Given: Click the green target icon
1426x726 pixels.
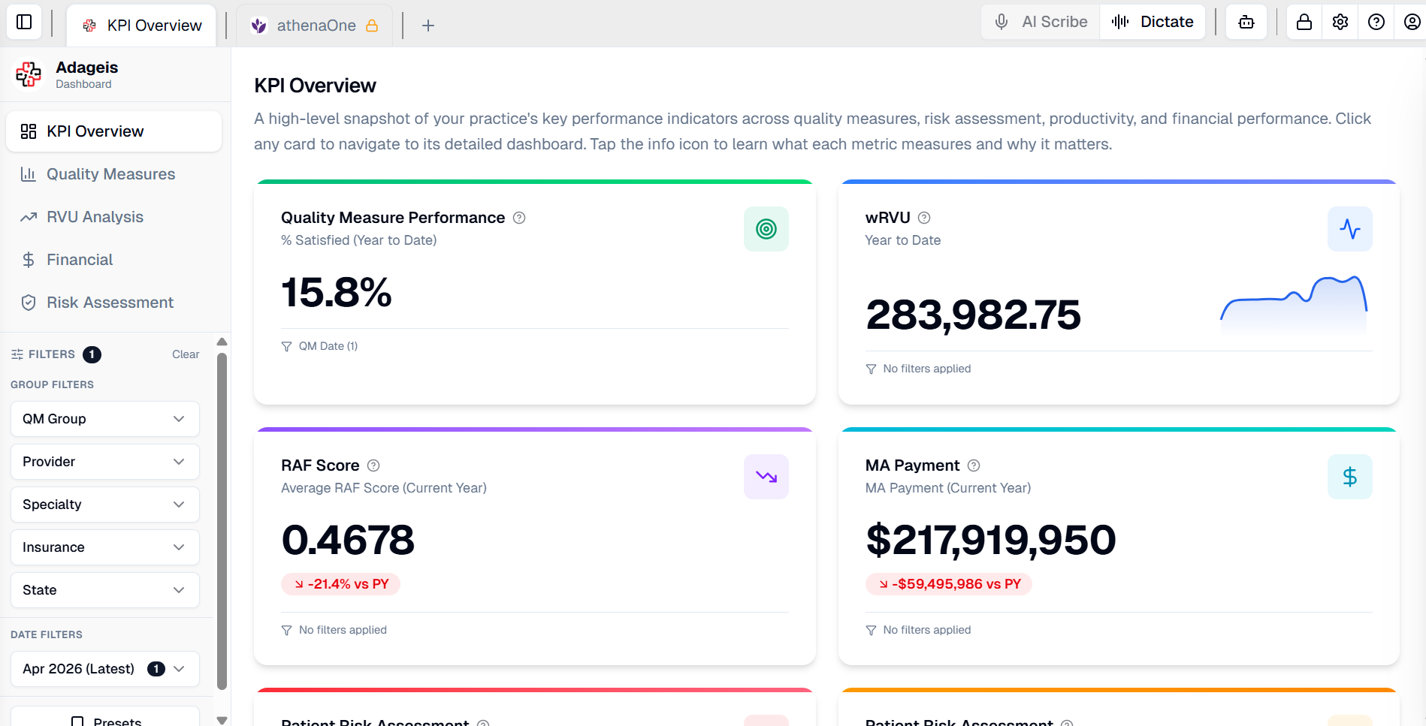Looking at the screenshot, I should point(766,229).
